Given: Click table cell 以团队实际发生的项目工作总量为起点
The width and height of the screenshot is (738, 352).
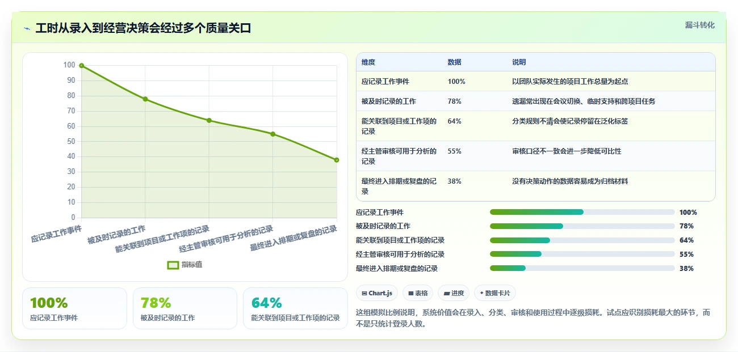Looking at the screenshot, I should 570,82.
